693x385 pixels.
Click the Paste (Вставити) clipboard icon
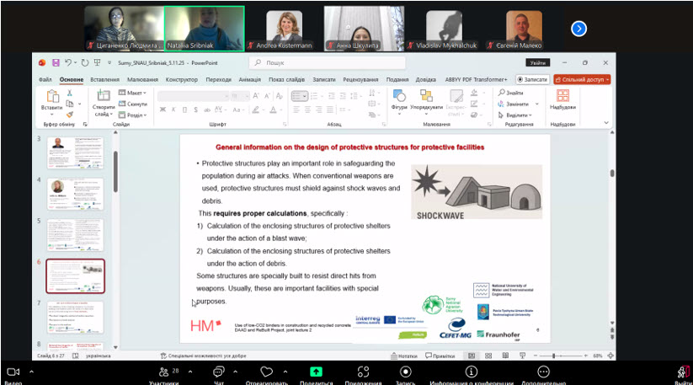pyautogui.click(x=51, y=97)
